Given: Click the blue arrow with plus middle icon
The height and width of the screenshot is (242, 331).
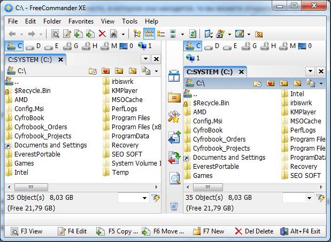Looking at the screenshot, I should (174, 137).
